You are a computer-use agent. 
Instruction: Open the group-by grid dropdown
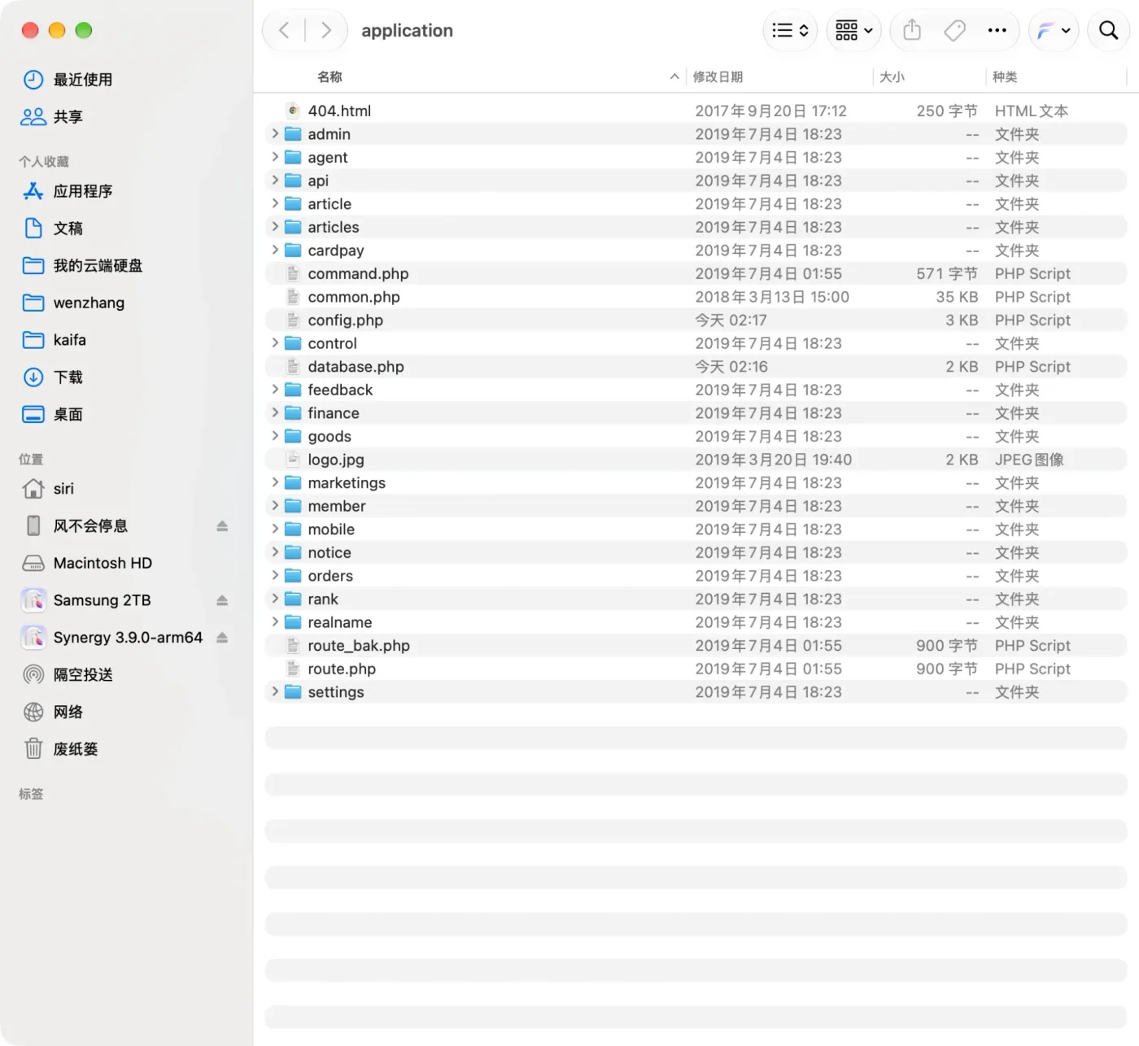click(x=853, y=31)
